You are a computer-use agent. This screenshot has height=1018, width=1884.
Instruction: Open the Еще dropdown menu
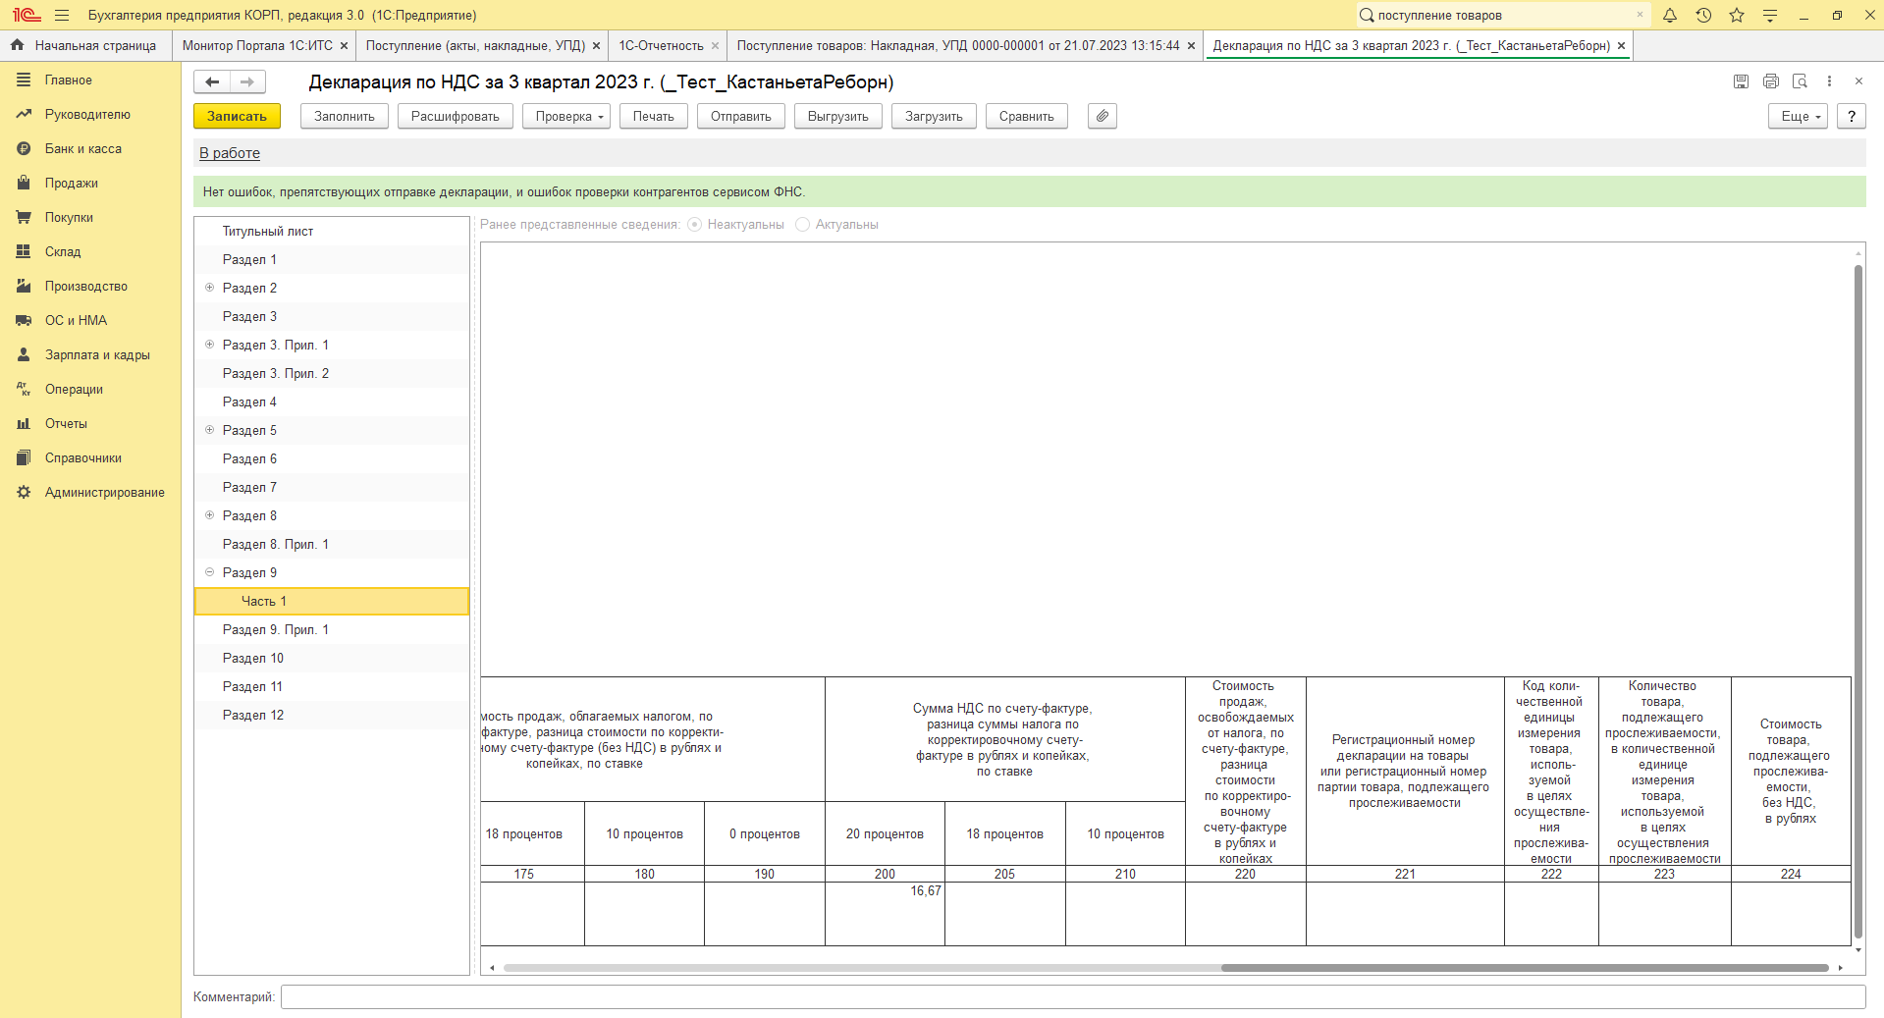[1799, 116]
